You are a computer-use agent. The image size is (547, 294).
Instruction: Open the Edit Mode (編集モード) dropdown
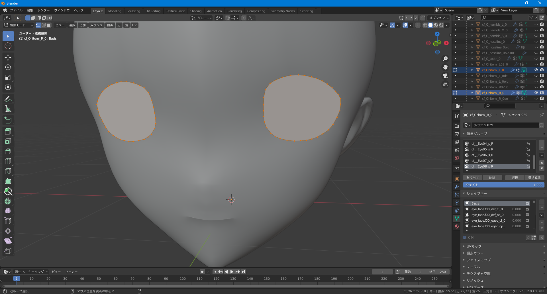tap(18, 25)
